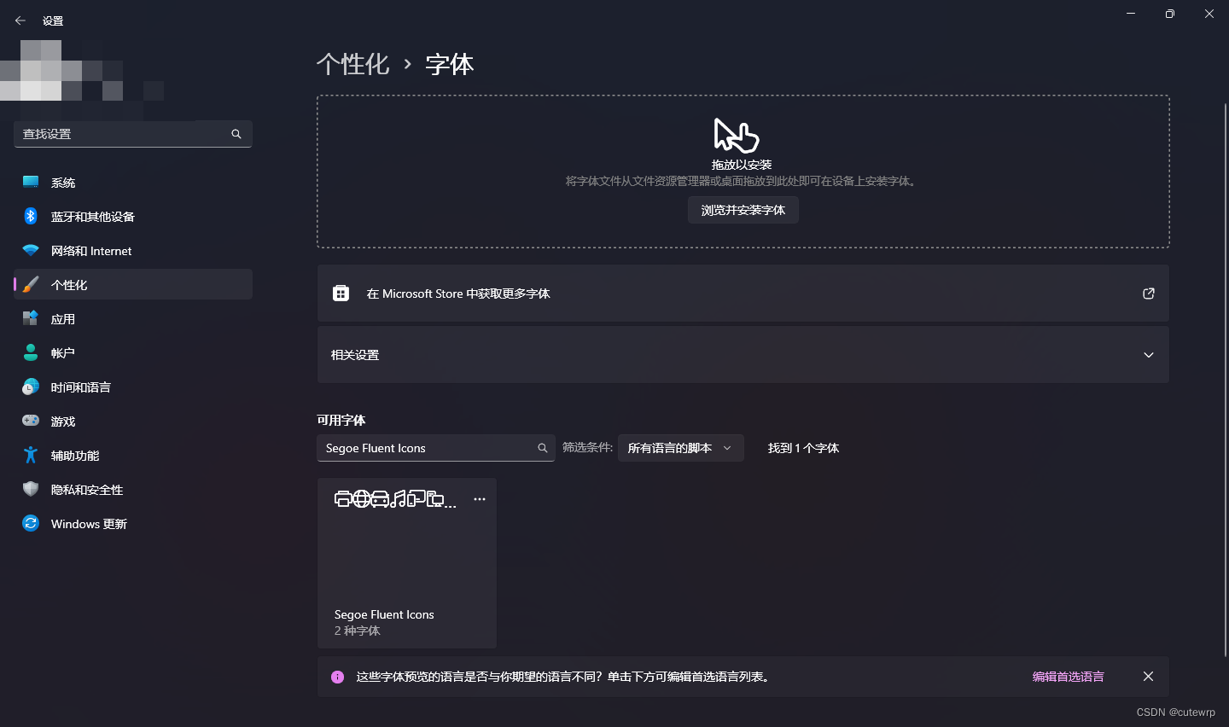Go to Windows 更新 page
The image size is (1229, 727).
133,523
